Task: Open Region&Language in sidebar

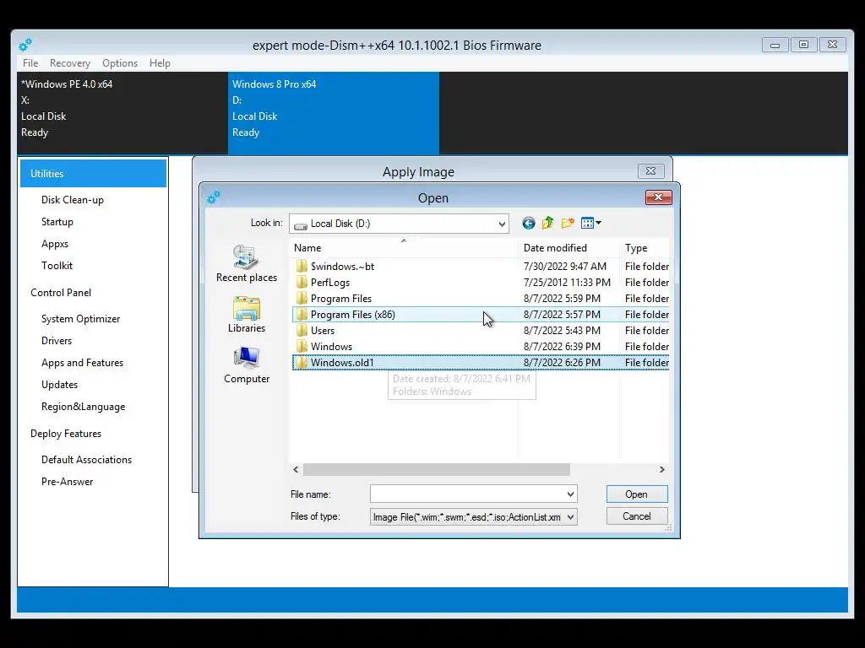Action: pyautogui.click(x=84, y=407)
